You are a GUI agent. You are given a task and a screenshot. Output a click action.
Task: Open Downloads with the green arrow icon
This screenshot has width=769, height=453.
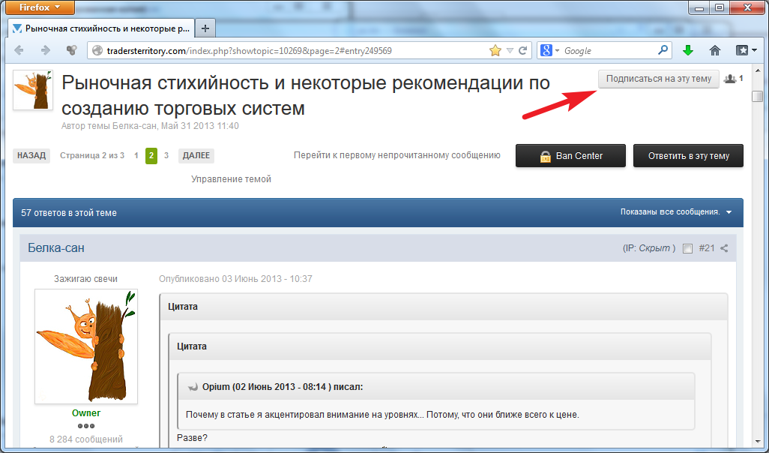tap(688, 50)
